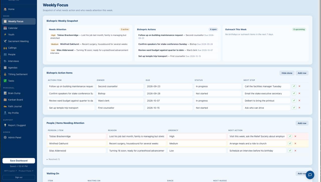321x182 pixels.
Task: Click the Home house icon in sidebar
Action: [5, 9]
